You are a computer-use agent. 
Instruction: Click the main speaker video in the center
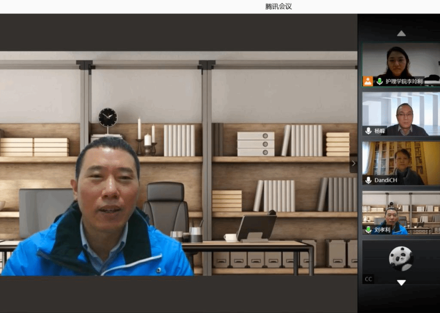click(x=178, y=163)
